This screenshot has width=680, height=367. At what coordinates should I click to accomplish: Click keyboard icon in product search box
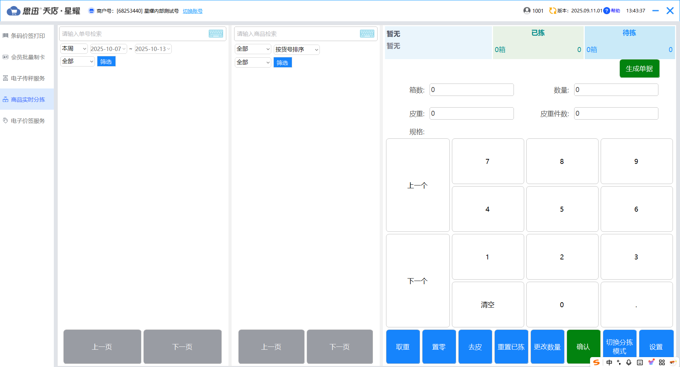coord(367,34)
